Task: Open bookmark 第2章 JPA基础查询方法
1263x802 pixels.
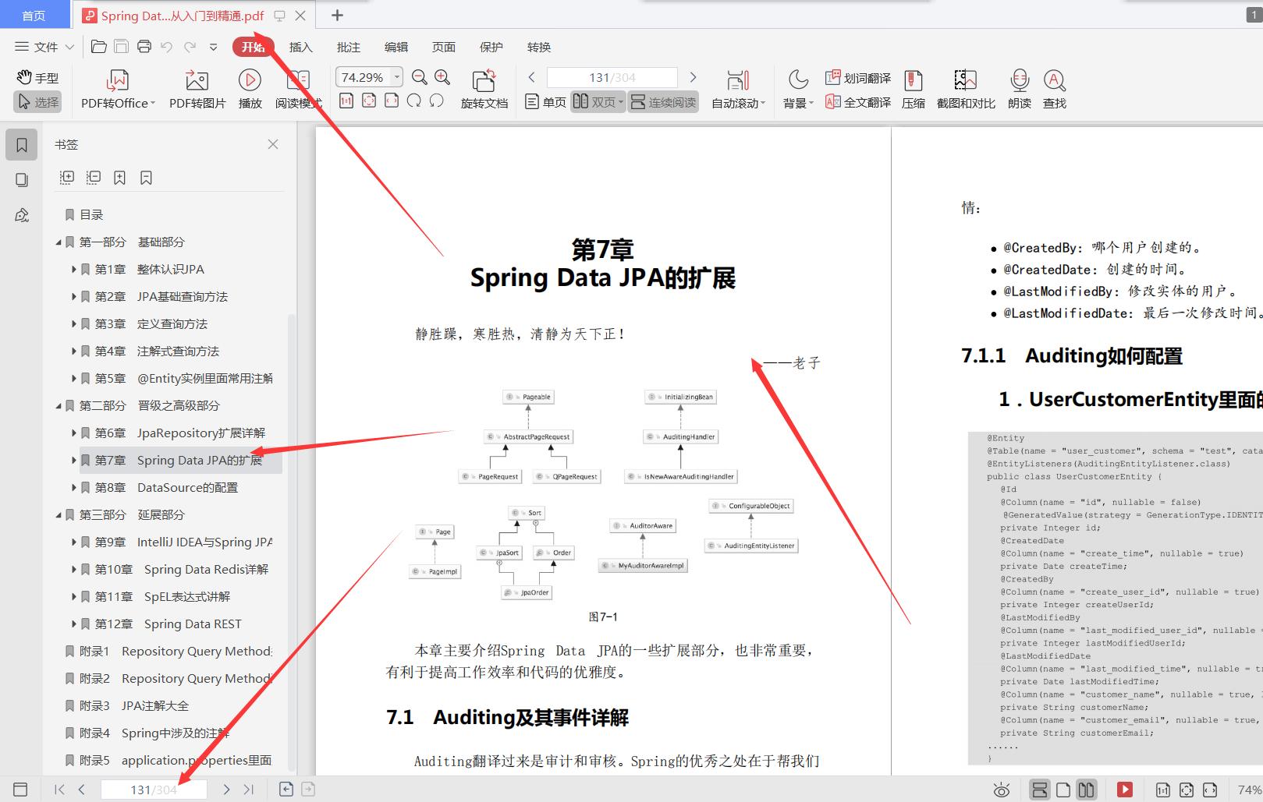Action: click(161, 297)
